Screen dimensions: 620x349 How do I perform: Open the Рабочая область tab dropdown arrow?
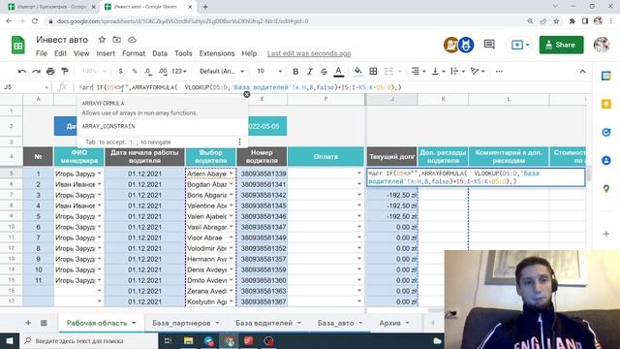click(x=134, y=323)
